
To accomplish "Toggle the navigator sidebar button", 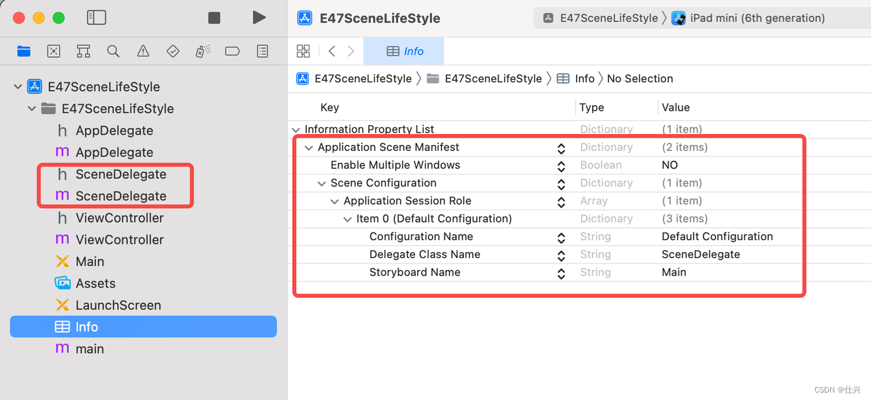I will pyautogui.click(x=97, y=18).
